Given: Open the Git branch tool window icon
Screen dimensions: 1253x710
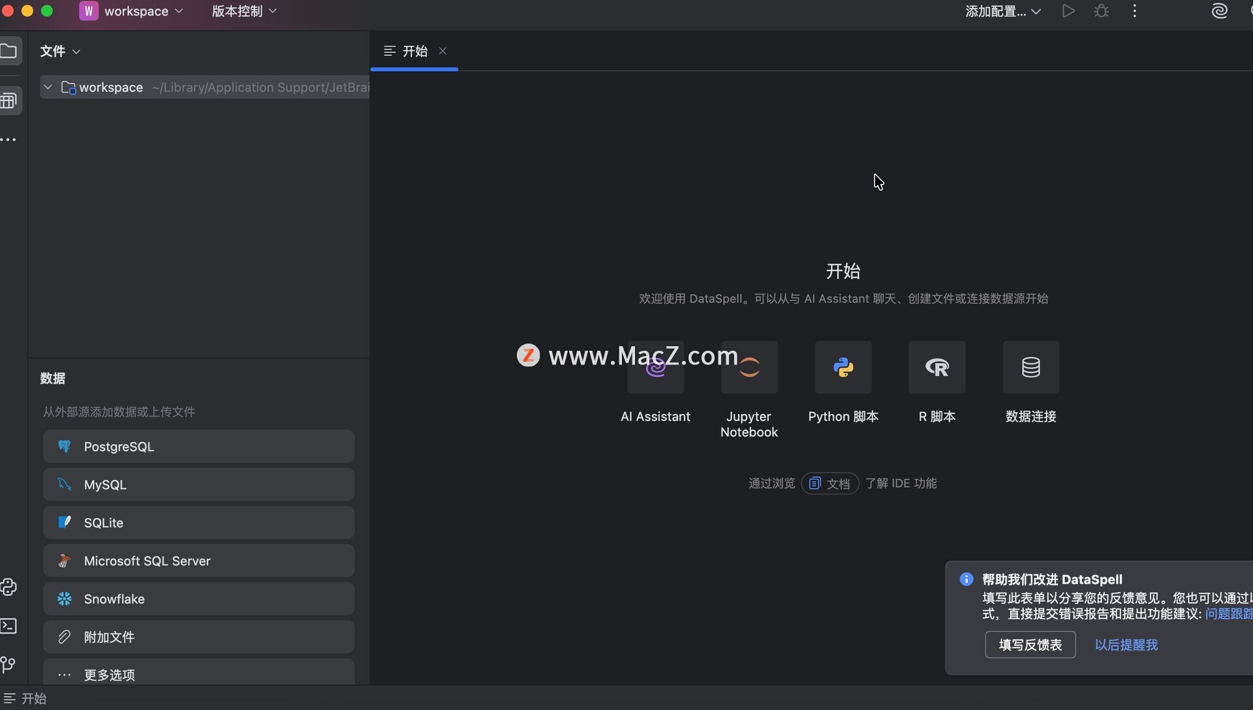Looking at the screenshot, I should (x=8, y=664).
